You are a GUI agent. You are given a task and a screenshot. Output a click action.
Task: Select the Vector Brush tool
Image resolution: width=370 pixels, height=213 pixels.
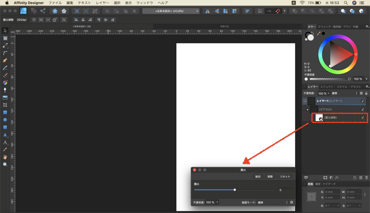coord(5,75)
